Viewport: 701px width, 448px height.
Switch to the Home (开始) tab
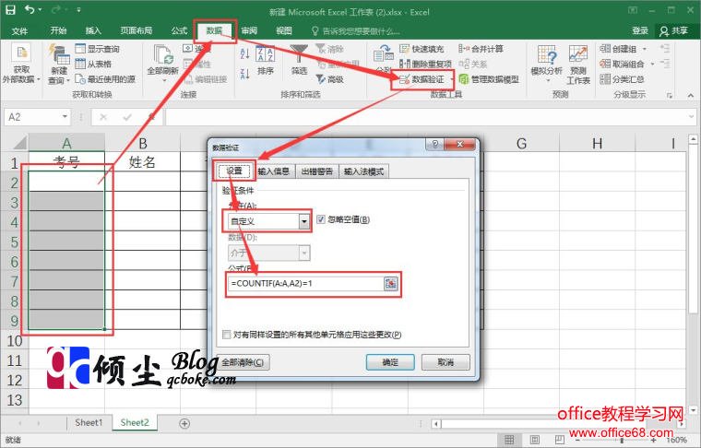point(58,30)
